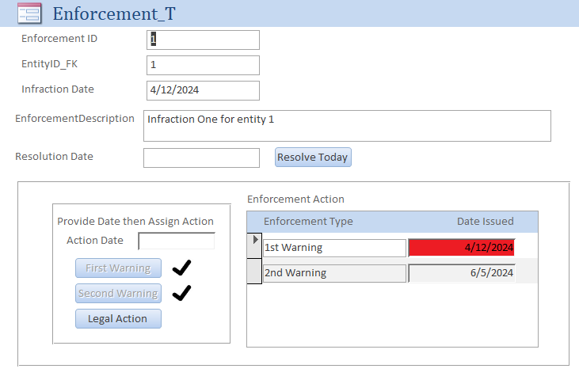Click the empty Resolution Date field
The image size is (579, 380).
[x=201, y=158]
